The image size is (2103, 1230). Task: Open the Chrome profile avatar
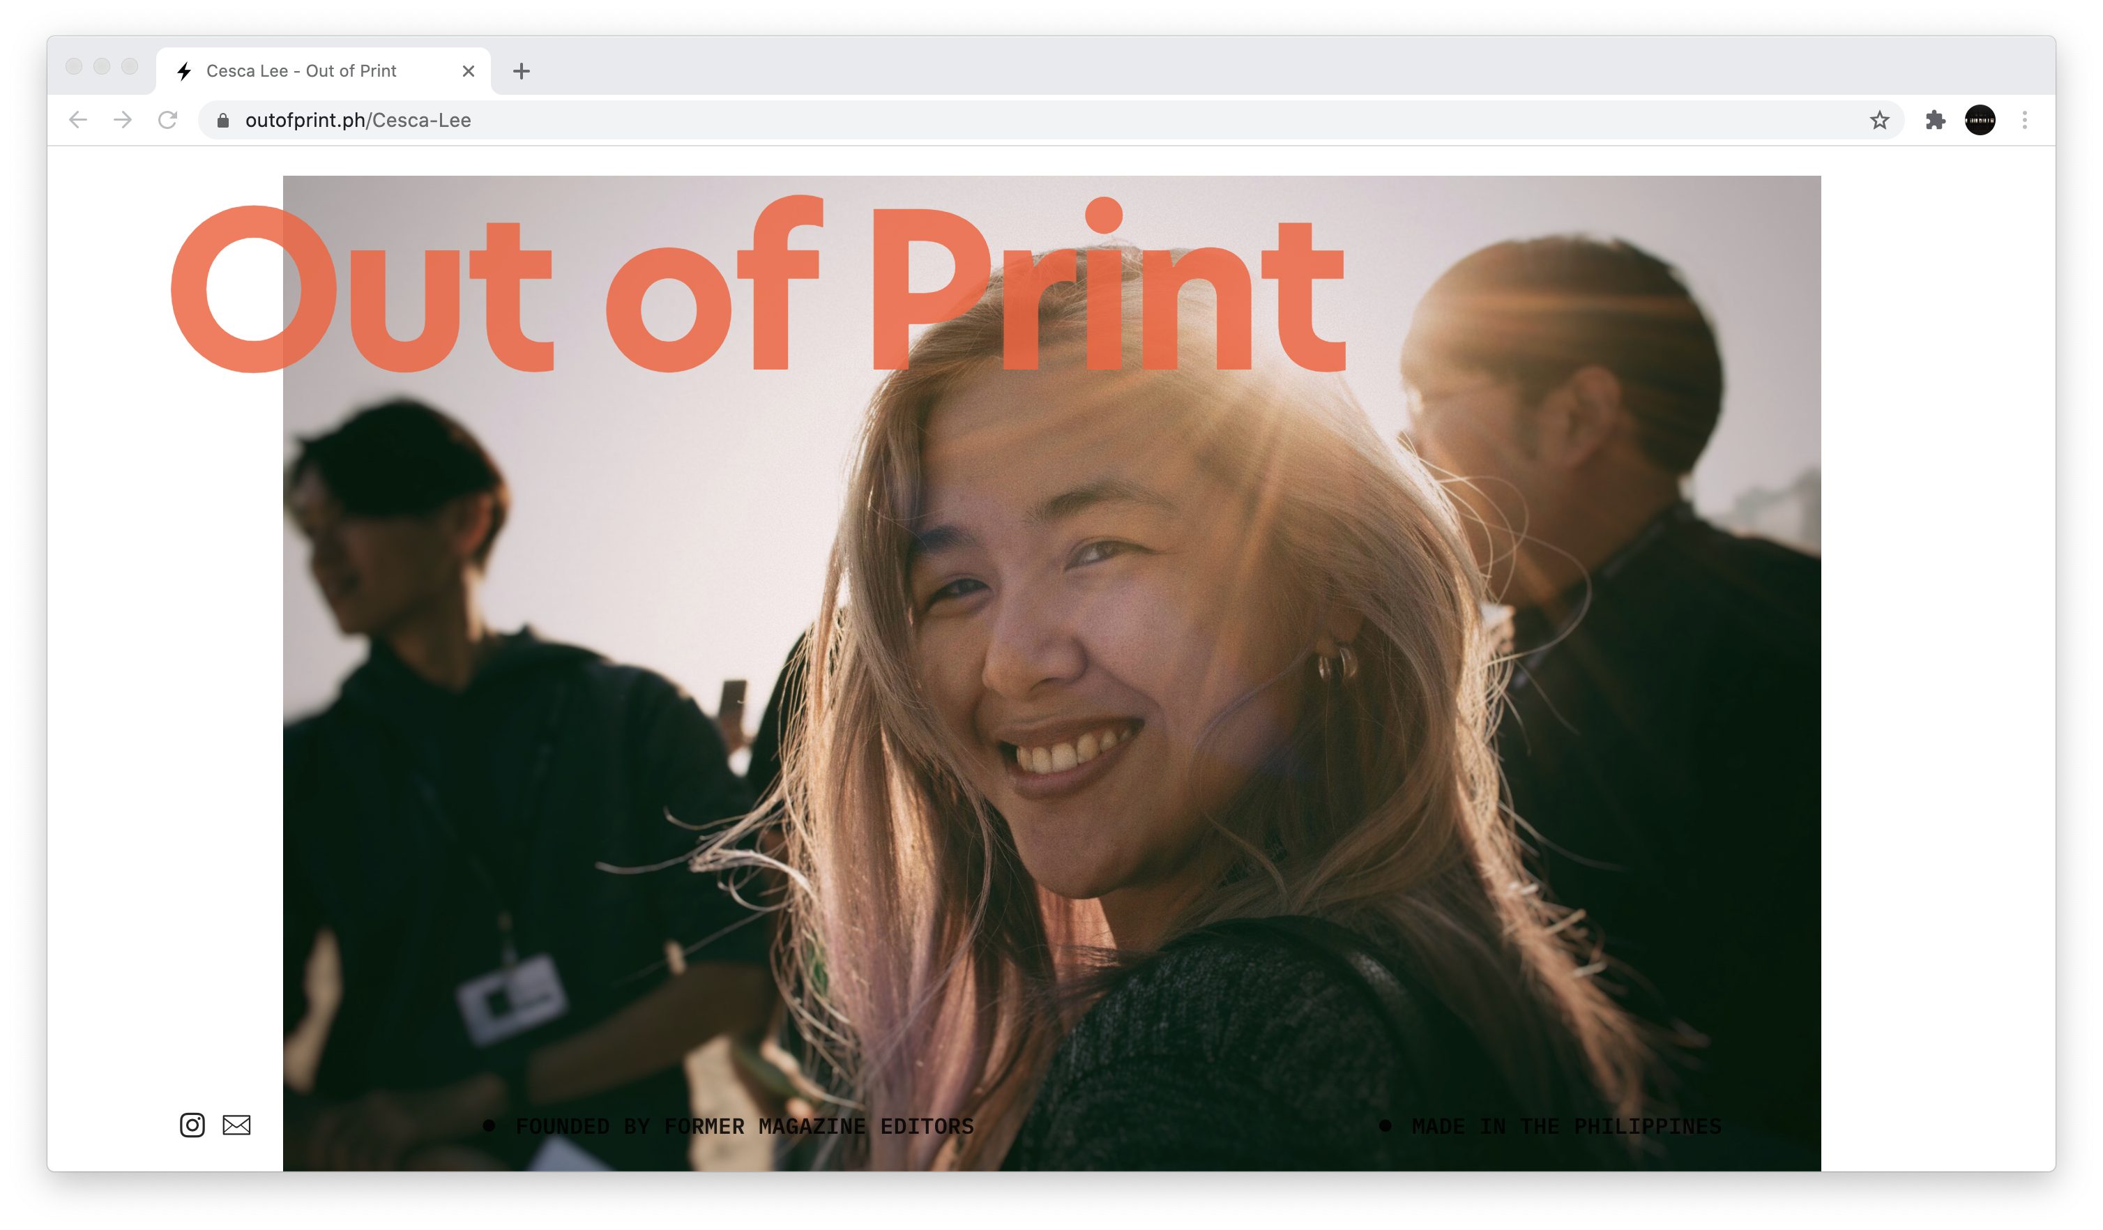[x=1980, y=120]
